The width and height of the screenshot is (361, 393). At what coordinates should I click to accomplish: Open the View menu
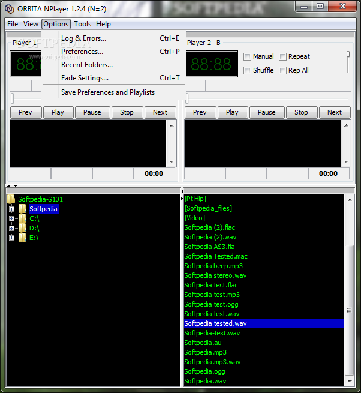click(31, 24)
